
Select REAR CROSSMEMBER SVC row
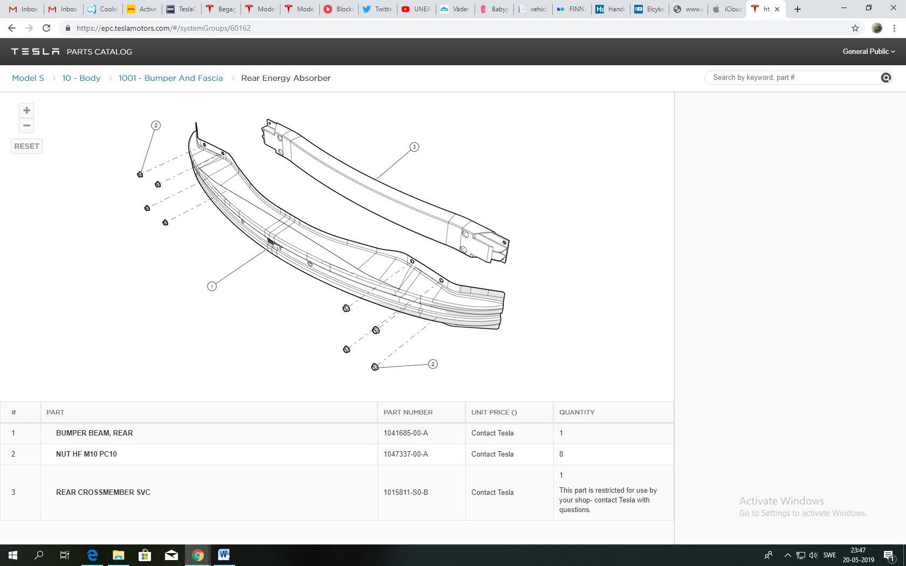pos(337,492)
